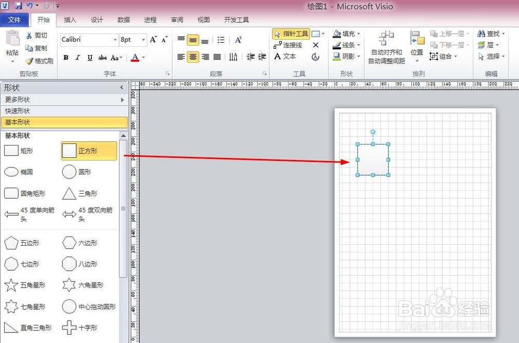Click the Save icon in quick access toolbar

point(19,6)
